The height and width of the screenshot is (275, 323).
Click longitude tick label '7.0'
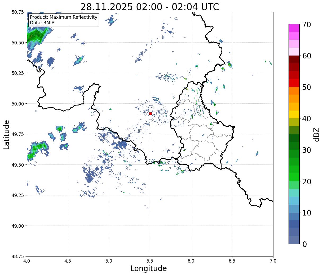point(273,261)
